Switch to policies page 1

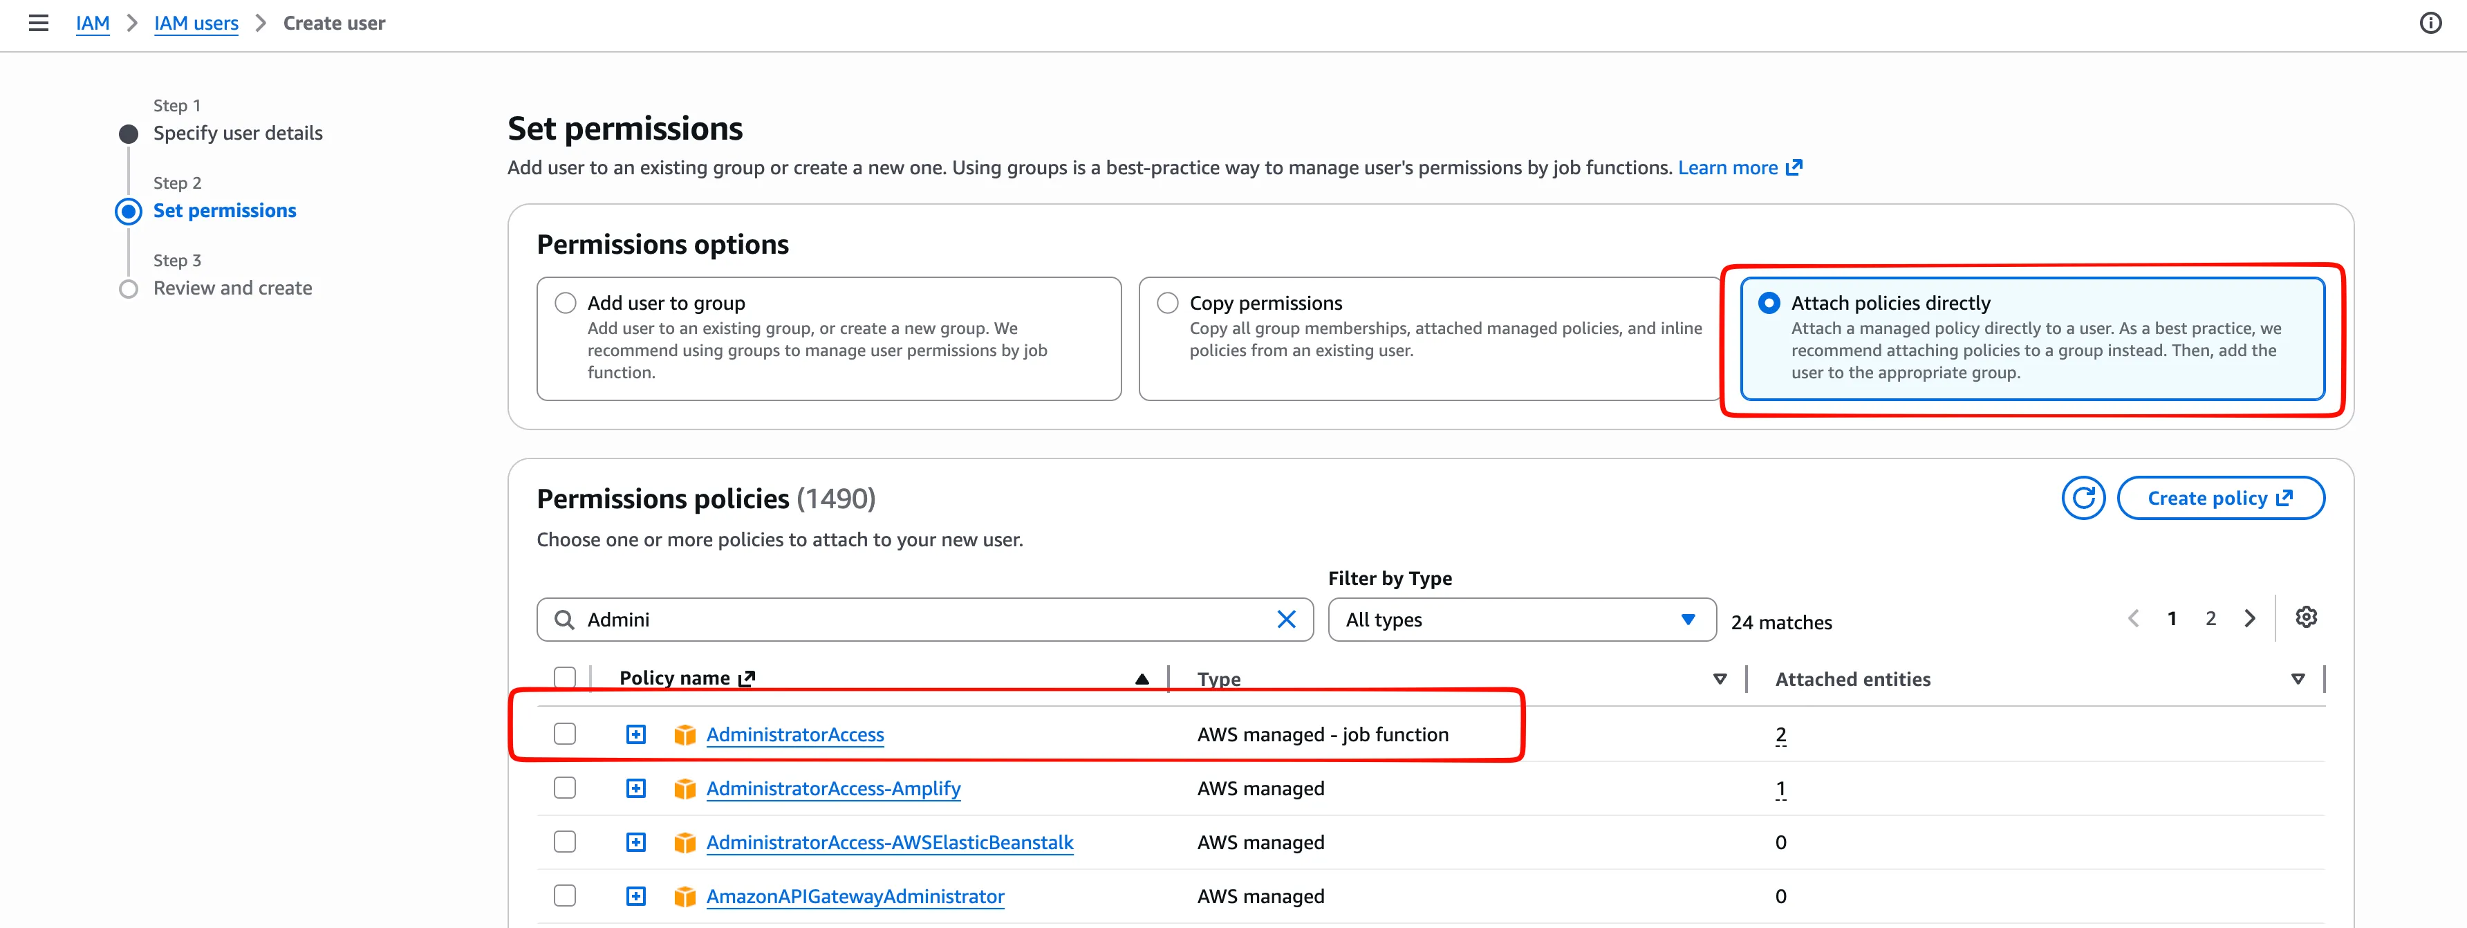point(2172,619)
